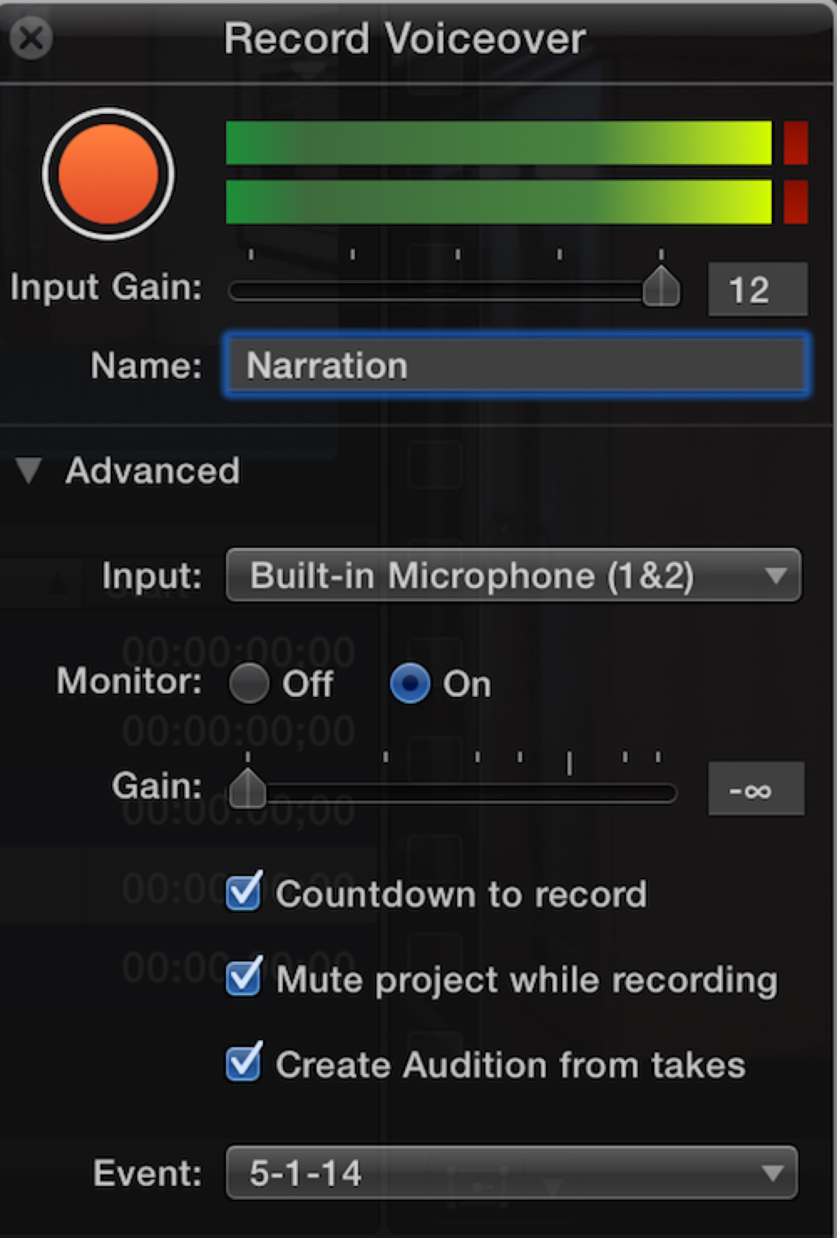This screenshot has width=837, height=1238.
Task: Disable Mute project while recording
Action: [243, 978]
